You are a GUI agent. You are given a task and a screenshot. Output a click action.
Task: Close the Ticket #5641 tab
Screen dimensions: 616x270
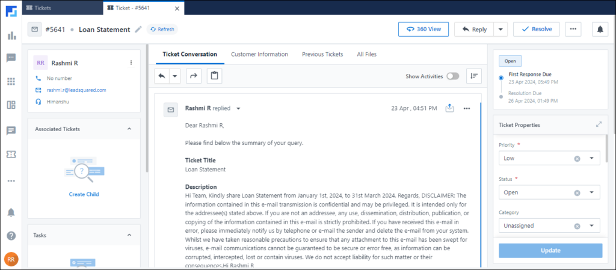click(177, 8)
